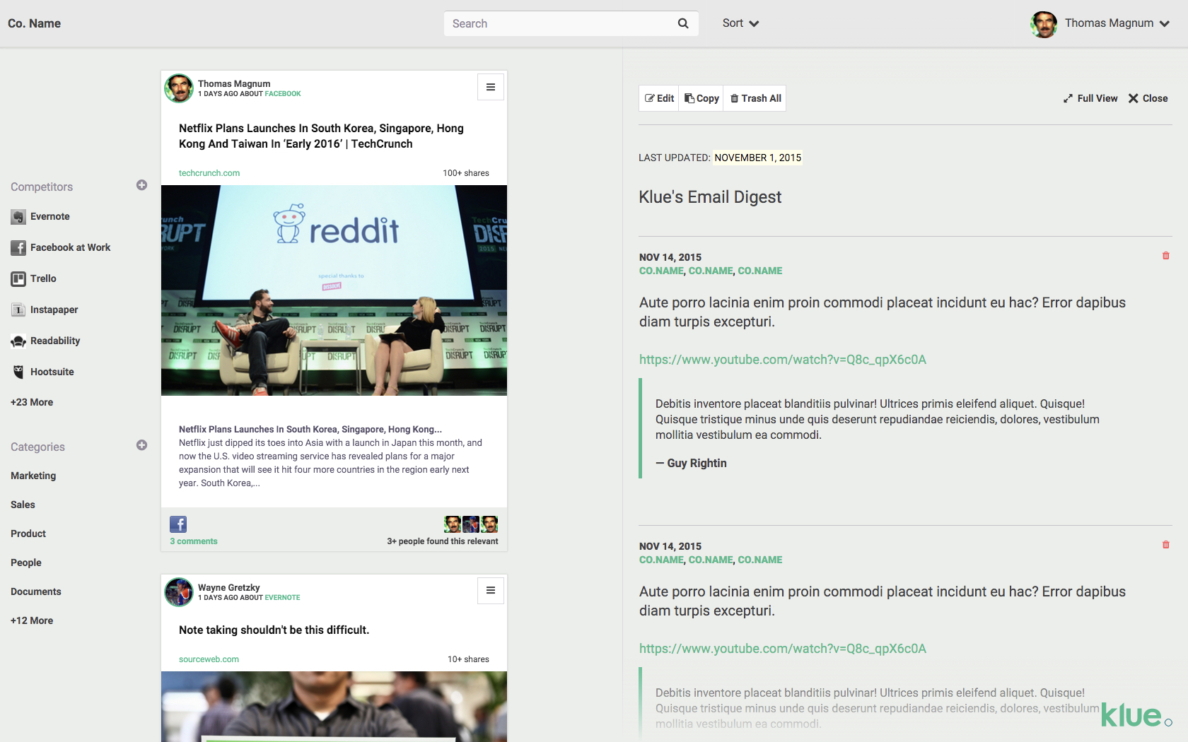Open the EVERNOTE tag on Wayne's post
The height and width of the screenshot is (742, 1188).
point(282,598)
